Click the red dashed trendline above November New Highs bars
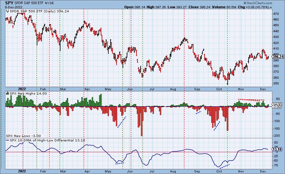This screenshot has height=174, width=285. pos(251,100)
